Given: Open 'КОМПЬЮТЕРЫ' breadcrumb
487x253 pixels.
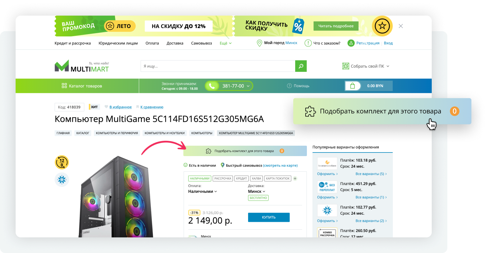Looking at the screenshot, I should (202, 133).
